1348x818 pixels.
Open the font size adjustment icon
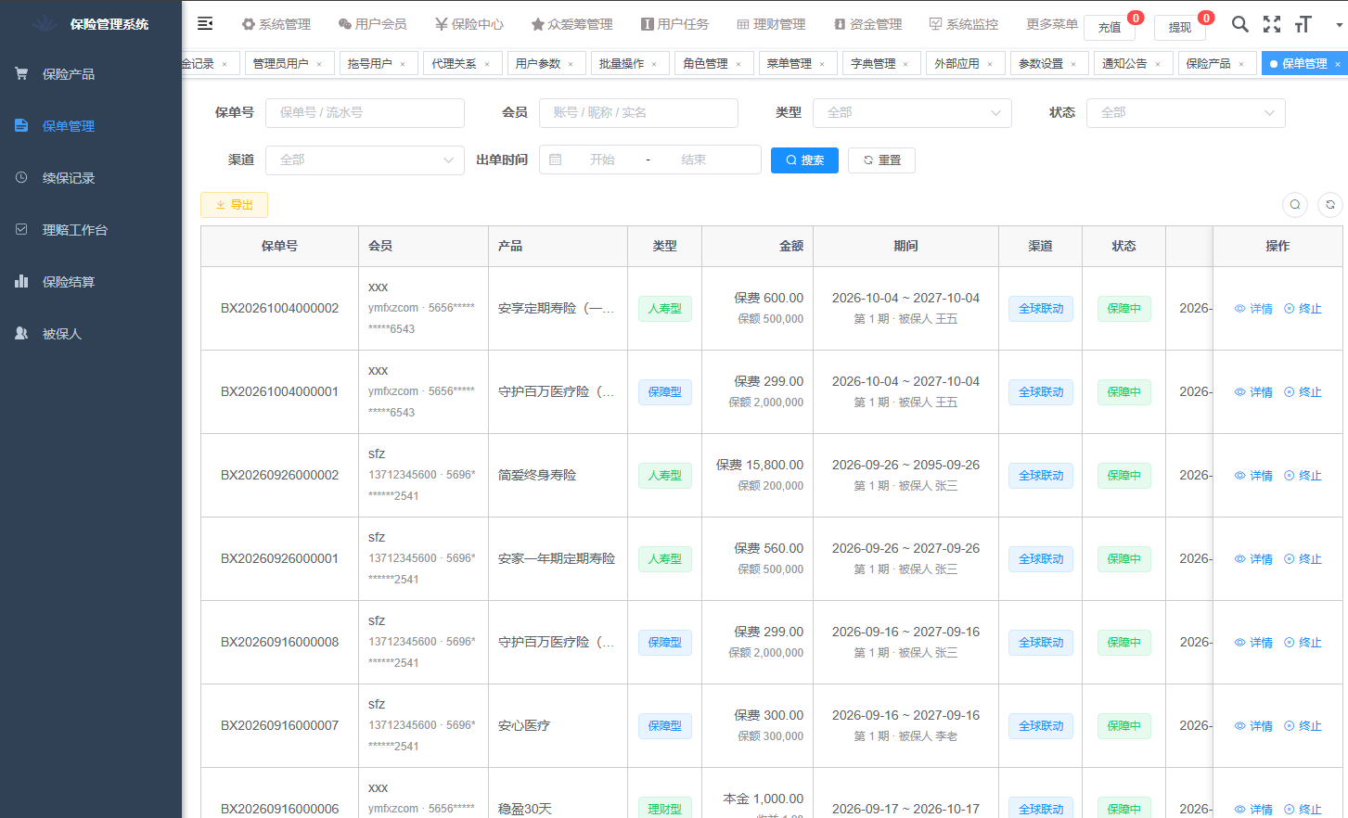click(x=1303, y=24)
